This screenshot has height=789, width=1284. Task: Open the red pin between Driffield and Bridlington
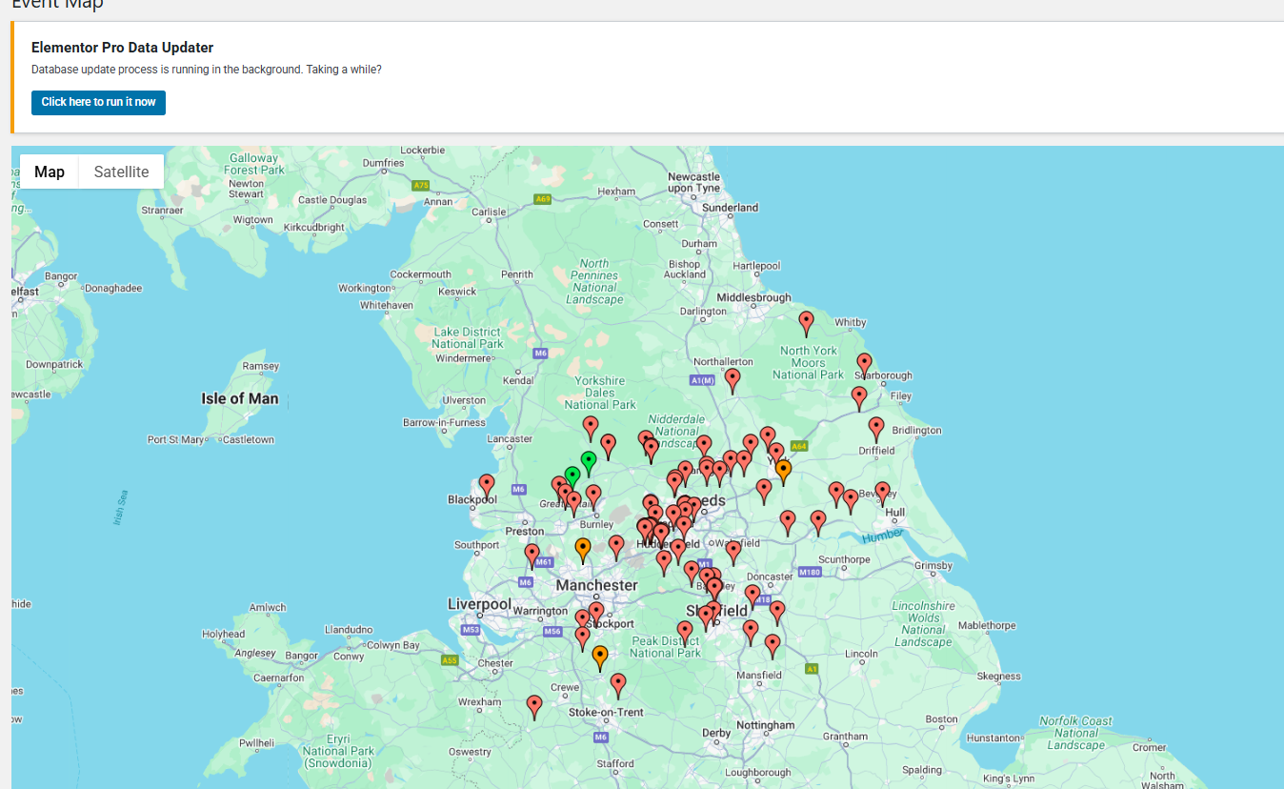click(876, 429)
